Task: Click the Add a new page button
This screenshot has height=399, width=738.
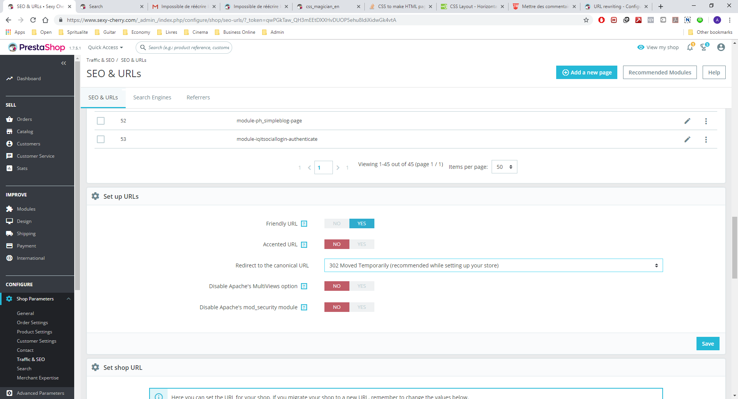Action: (587, 73)
